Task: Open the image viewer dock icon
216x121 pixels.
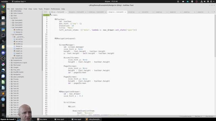Action: [x=3, y=30]
